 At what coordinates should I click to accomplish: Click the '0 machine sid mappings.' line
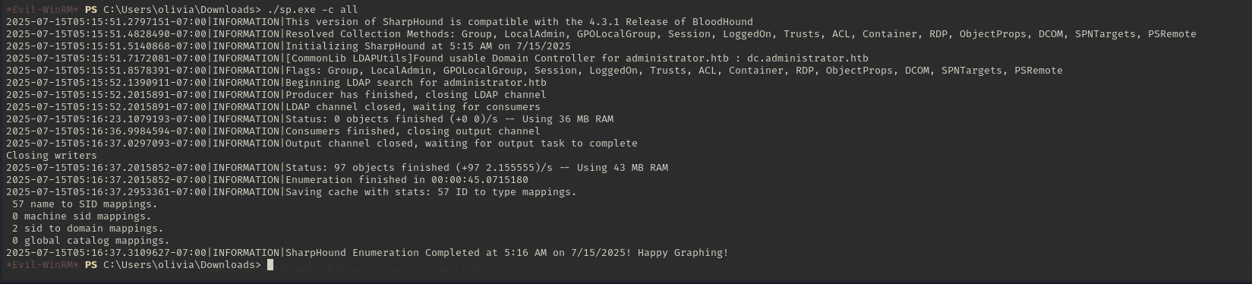[x=82, y=216]
